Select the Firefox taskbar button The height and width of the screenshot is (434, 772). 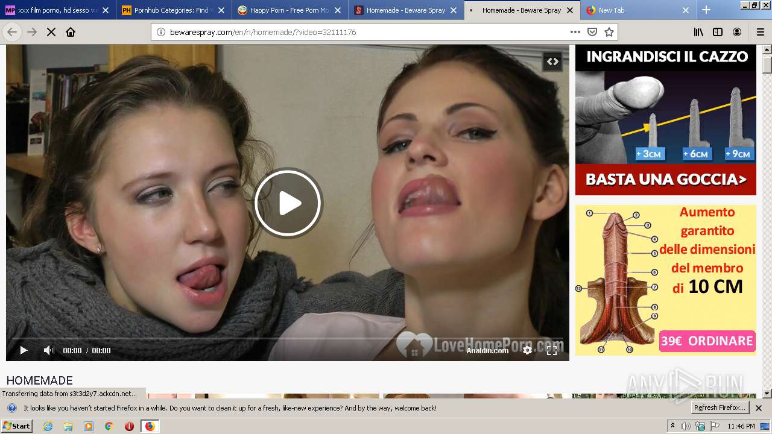(150, 426)
